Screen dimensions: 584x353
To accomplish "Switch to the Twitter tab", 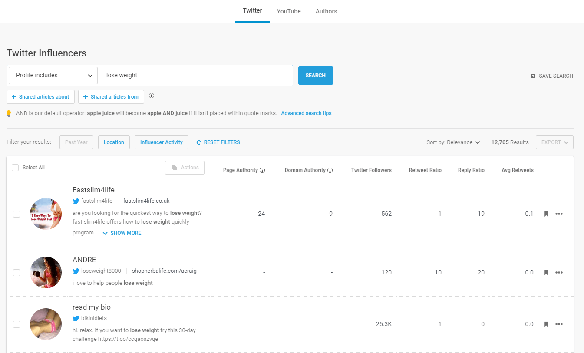I will click(x=252, y=11).
